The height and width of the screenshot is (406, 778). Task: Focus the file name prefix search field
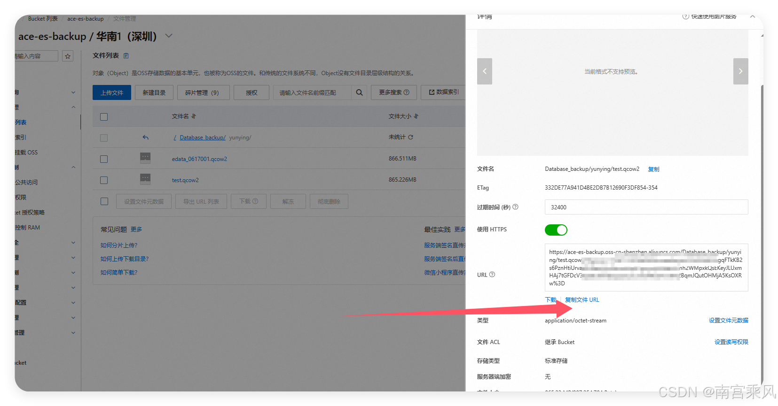(x=312, y=92)
